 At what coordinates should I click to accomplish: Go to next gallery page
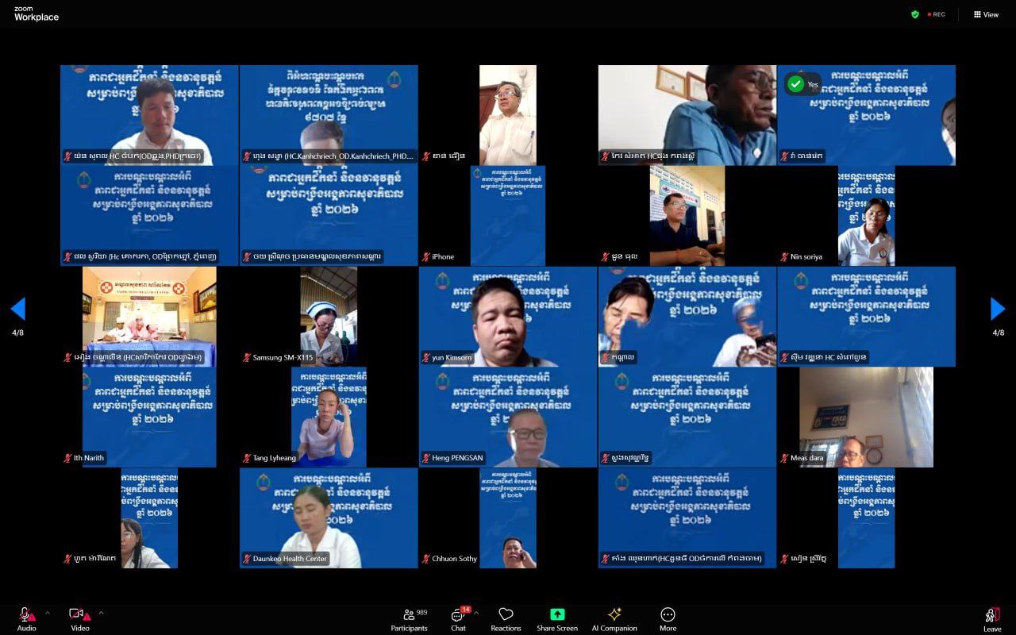tap(998, 309)
